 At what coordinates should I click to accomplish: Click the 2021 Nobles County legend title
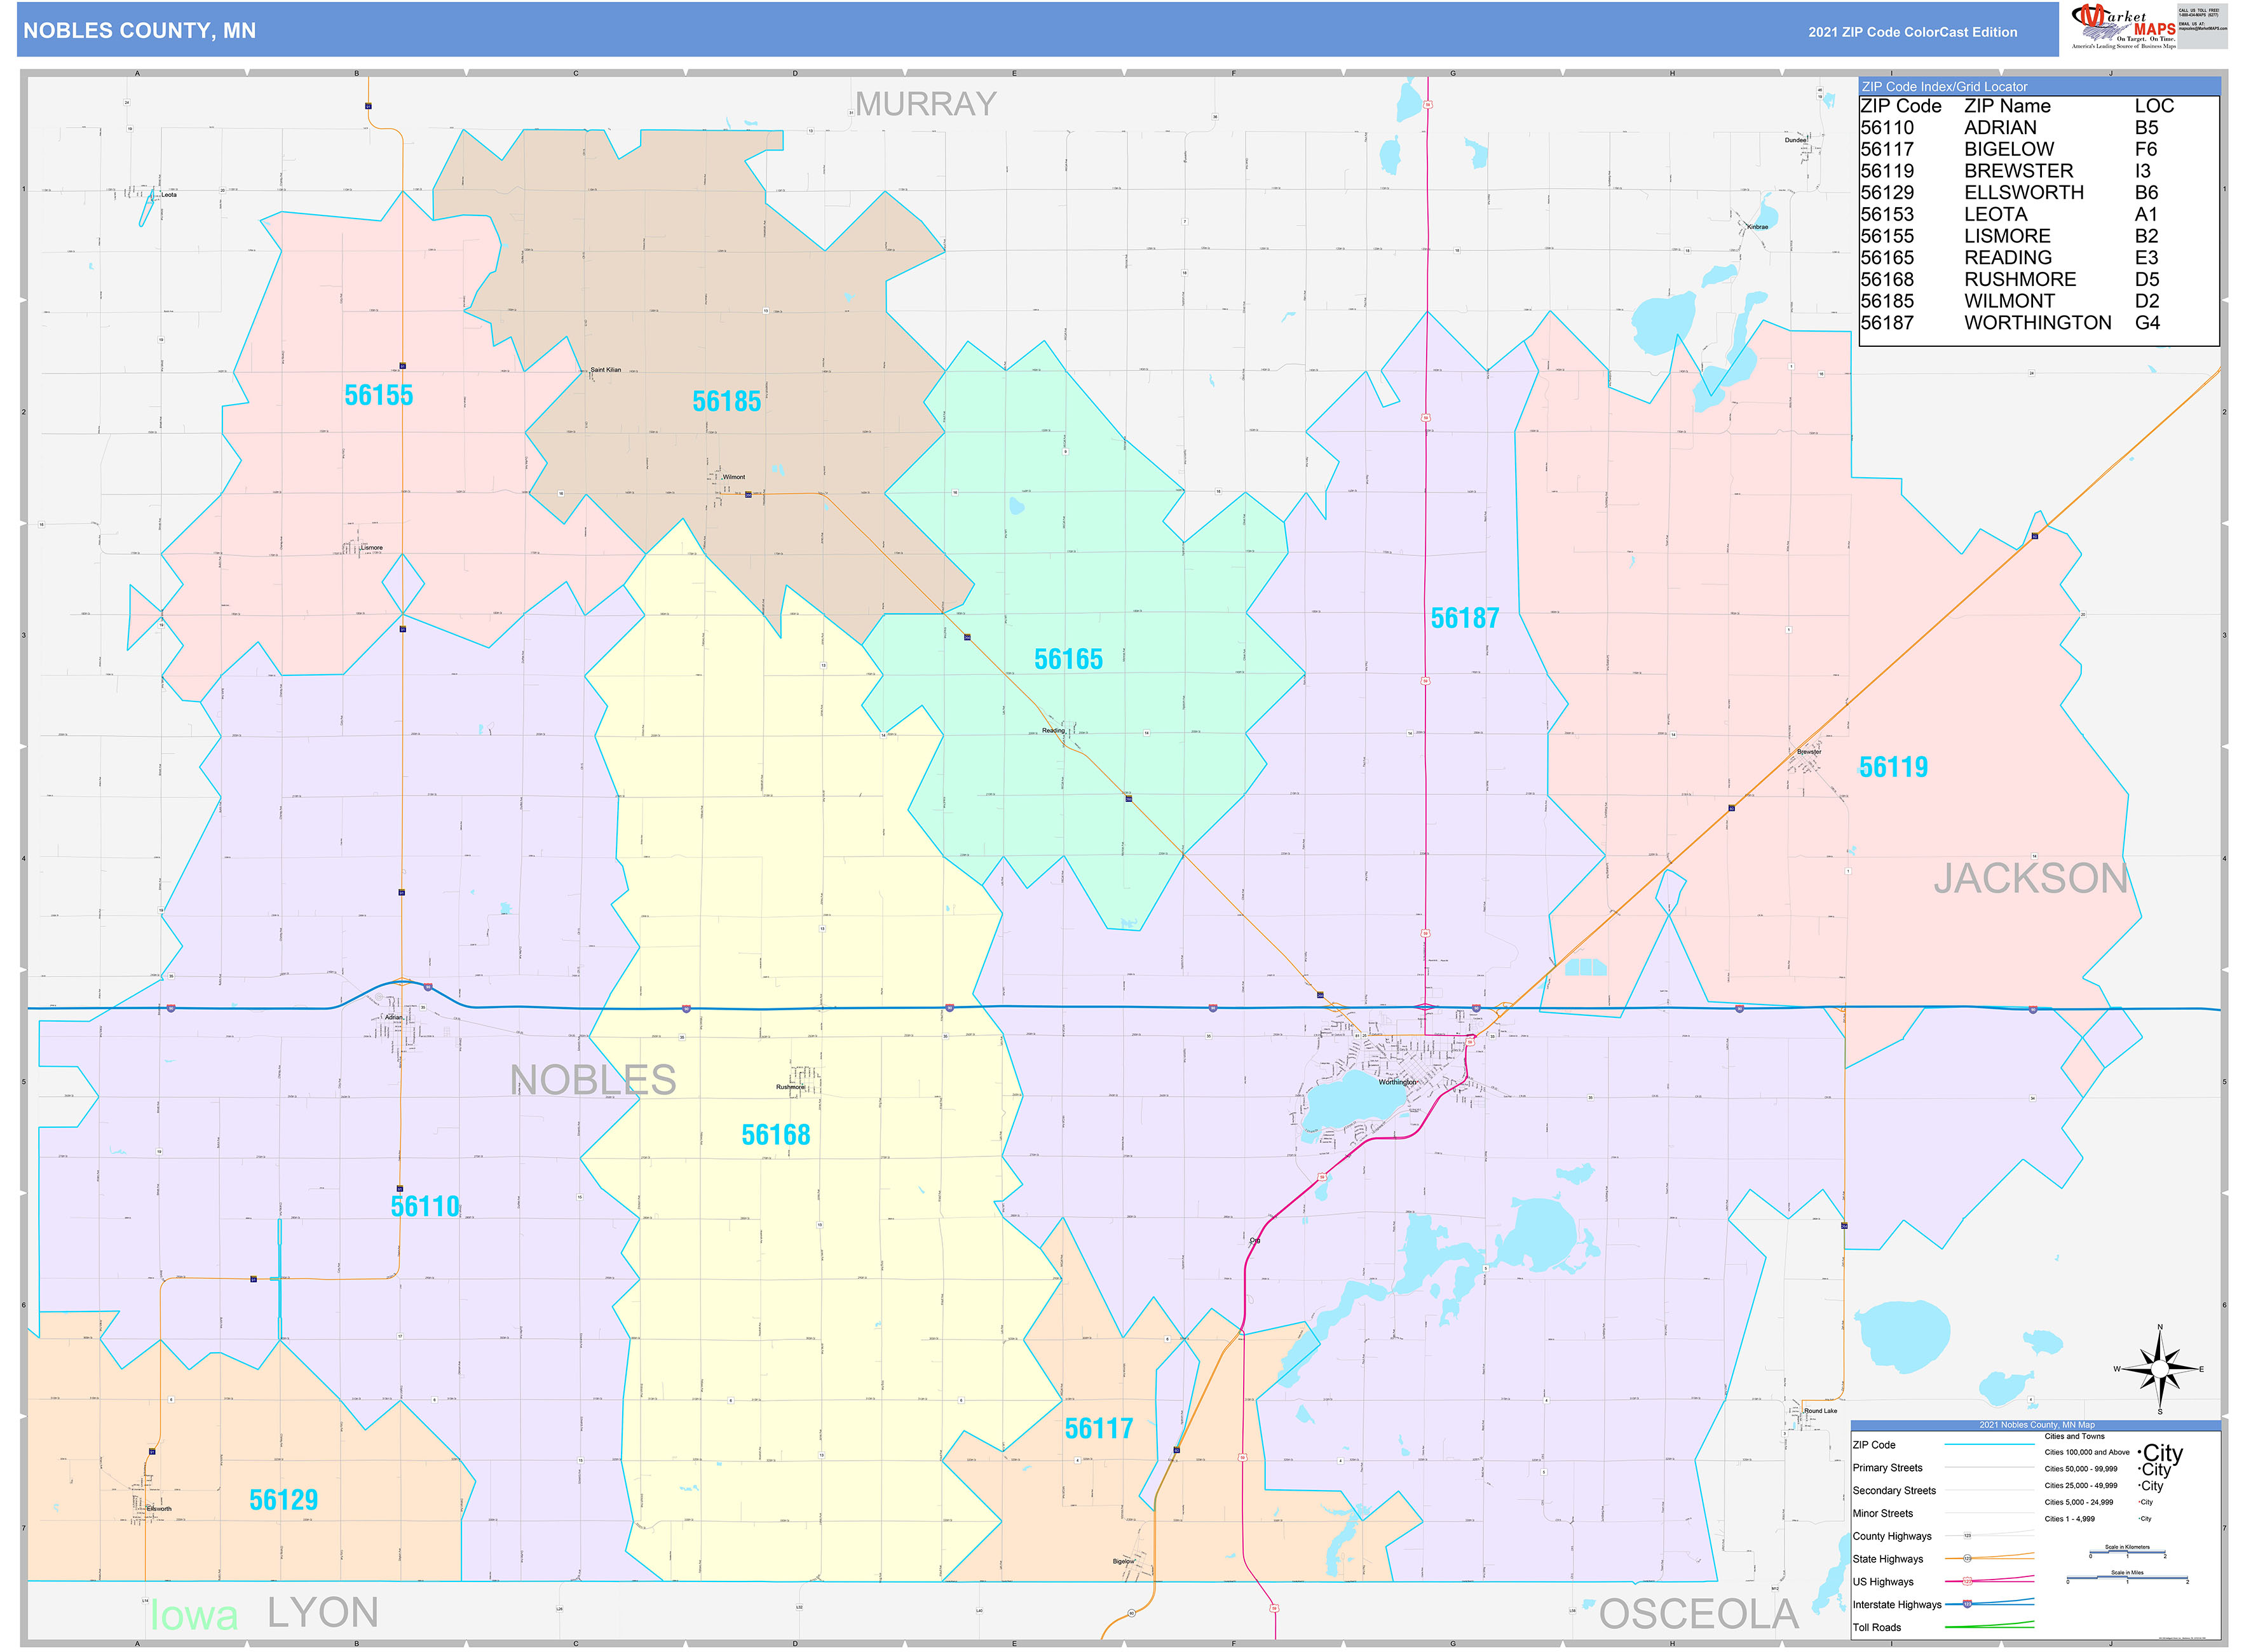tap(2036, 1425)
